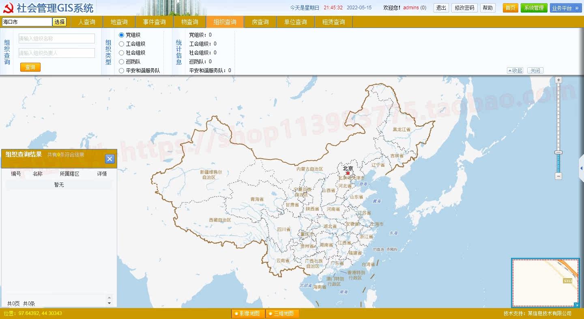Click the results list scroll-down arrow

[109, 303]
